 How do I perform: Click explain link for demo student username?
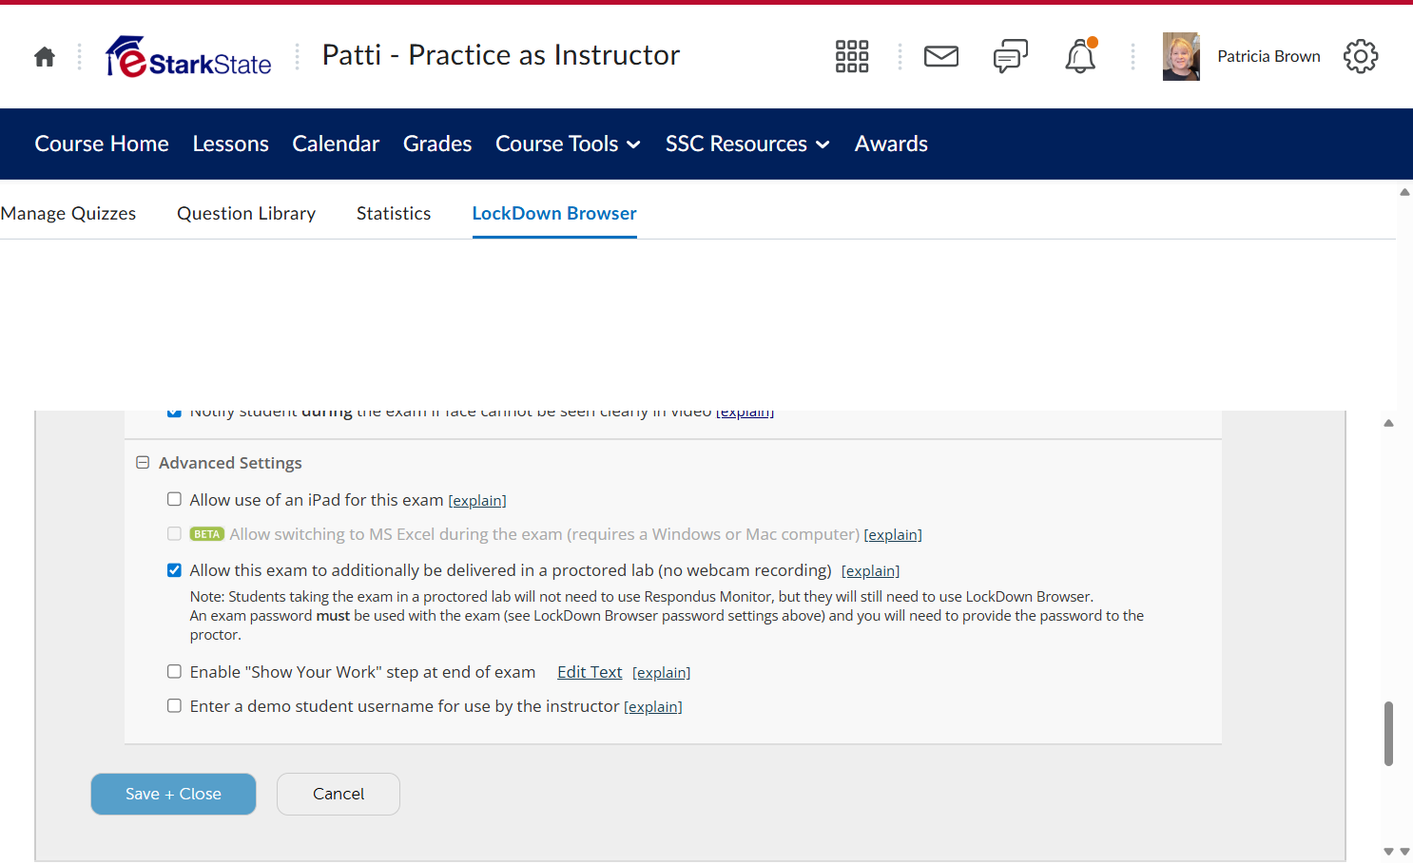click(x=653, y=707)
